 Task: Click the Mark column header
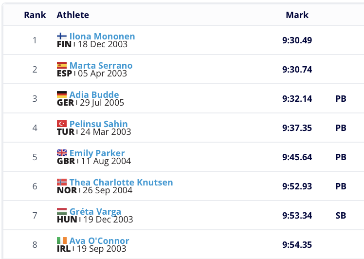pyautogui.click(x=297, y=15)
